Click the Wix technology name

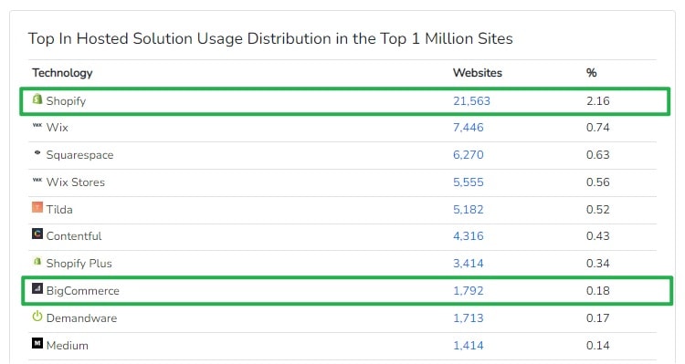(58, 128)
